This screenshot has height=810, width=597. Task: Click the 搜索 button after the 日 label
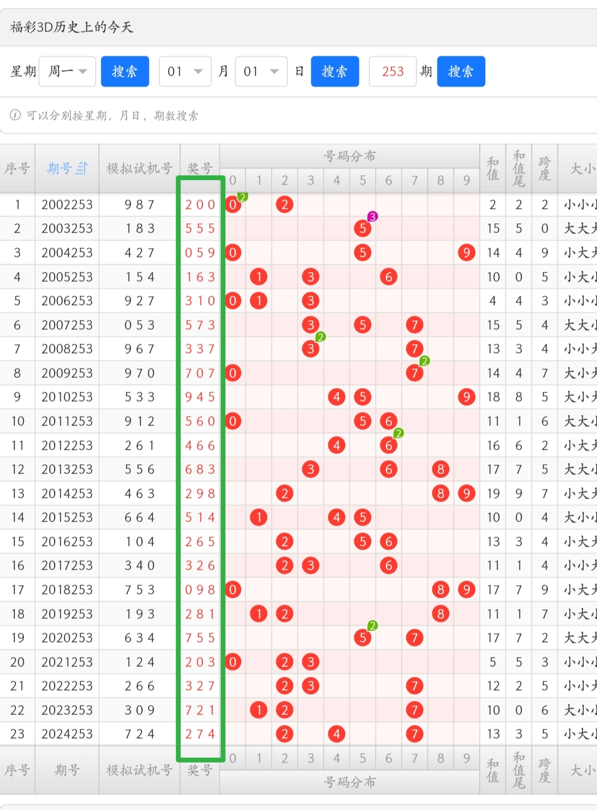pos(335,71)
